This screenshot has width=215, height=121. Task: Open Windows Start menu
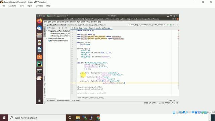click(4, 118)
